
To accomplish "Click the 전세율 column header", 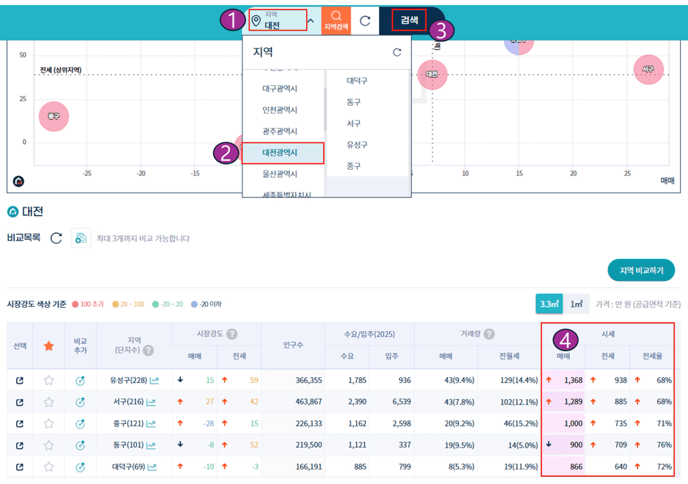I will 652,356.
